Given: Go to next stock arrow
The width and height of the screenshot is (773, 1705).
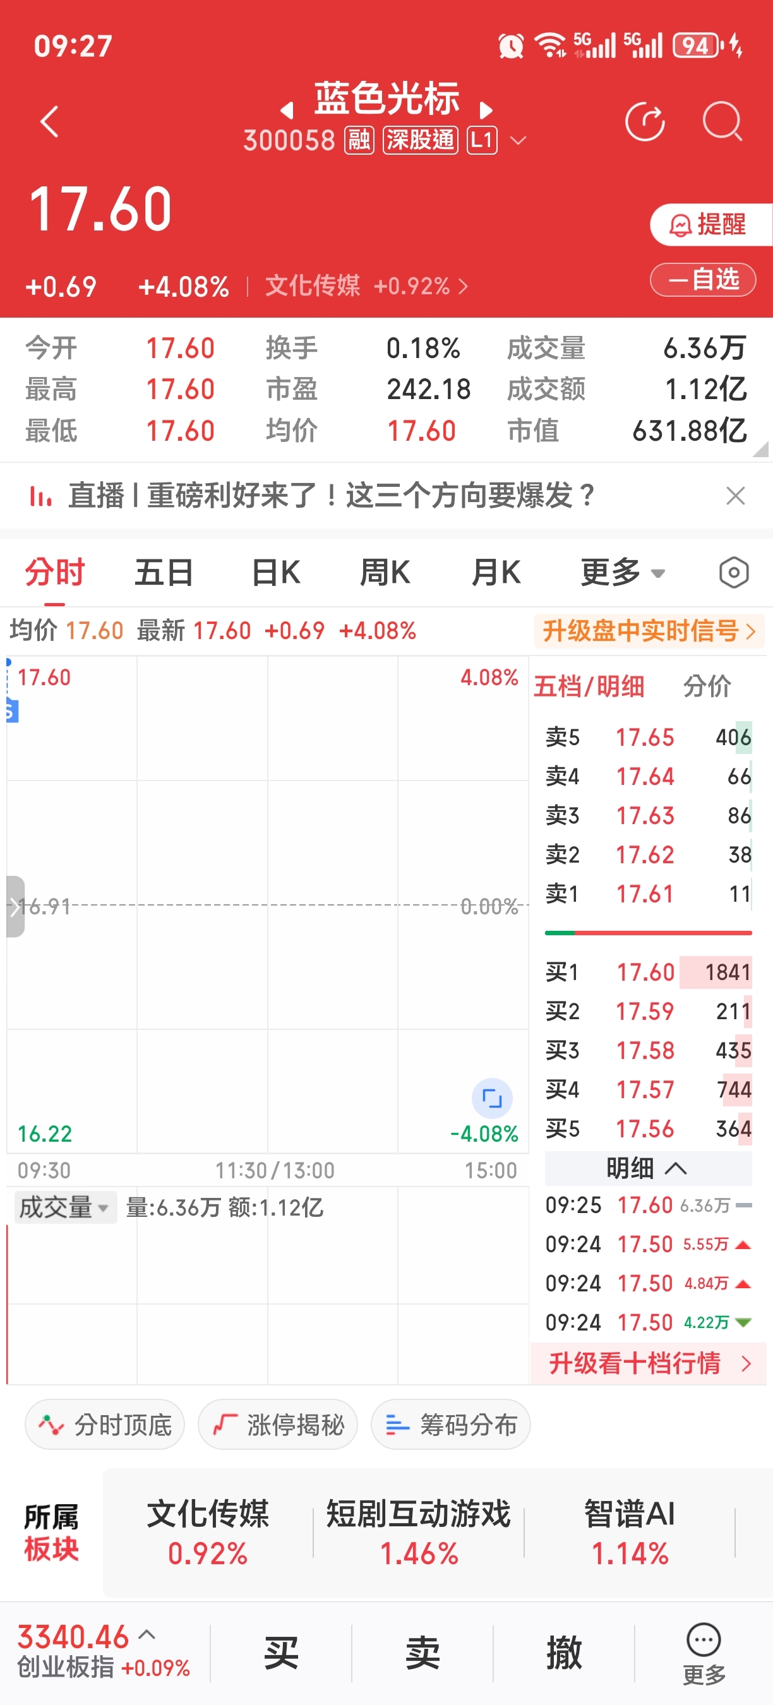Looking at the screenshot, I should click(x=486, y=110).
